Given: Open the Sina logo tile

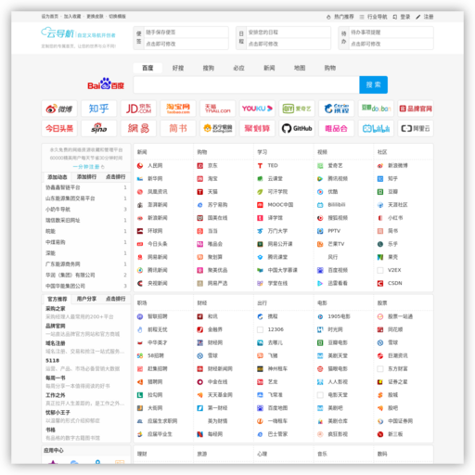Looking at the screenshot, I should pyautogui.click(x=98, y=128).
